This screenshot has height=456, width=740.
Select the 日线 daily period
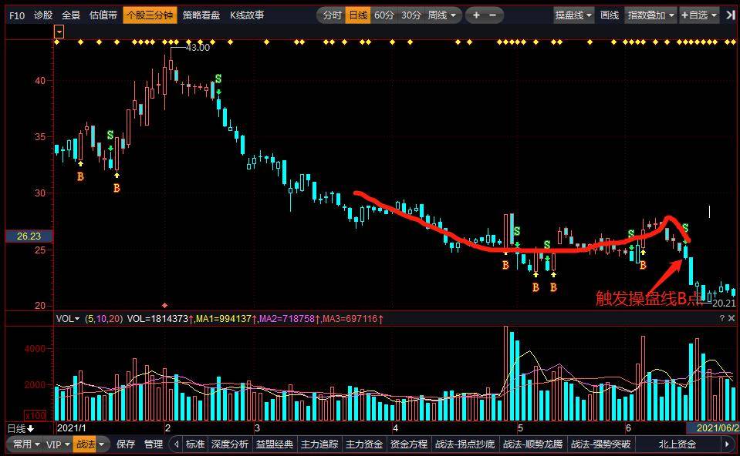[x=358, y=15]
